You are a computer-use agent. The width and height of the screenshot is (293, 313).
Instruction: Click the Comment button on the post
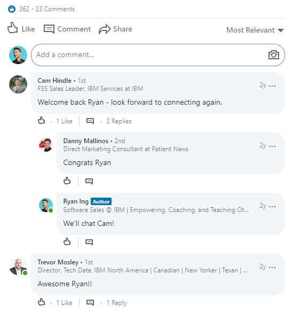click(x=67, y=29)
